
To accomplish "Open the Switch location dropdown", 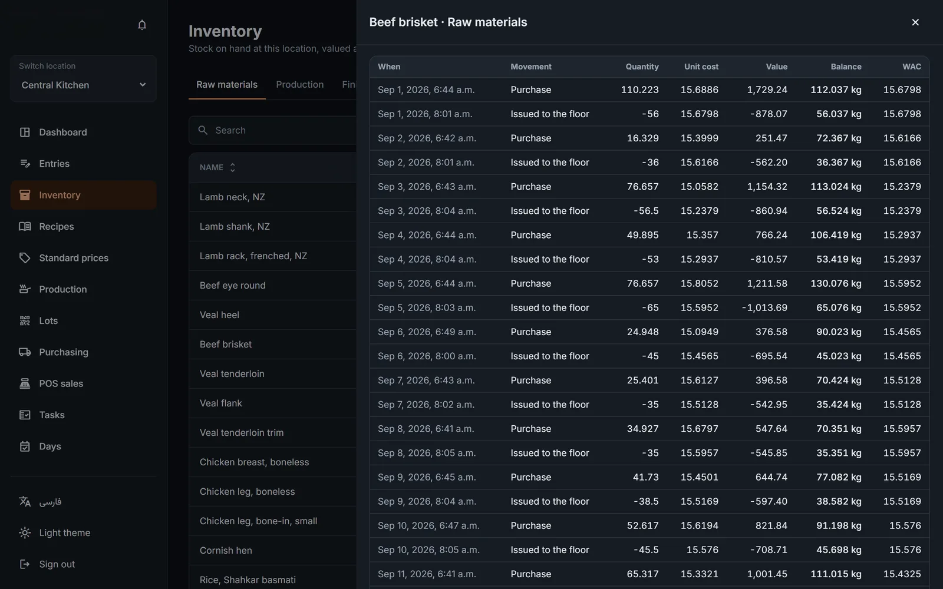I will (x=83, y=85).
